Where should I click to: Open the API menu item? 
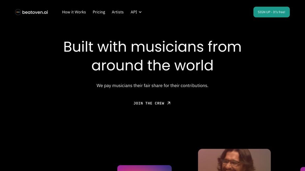click(134, 12)
